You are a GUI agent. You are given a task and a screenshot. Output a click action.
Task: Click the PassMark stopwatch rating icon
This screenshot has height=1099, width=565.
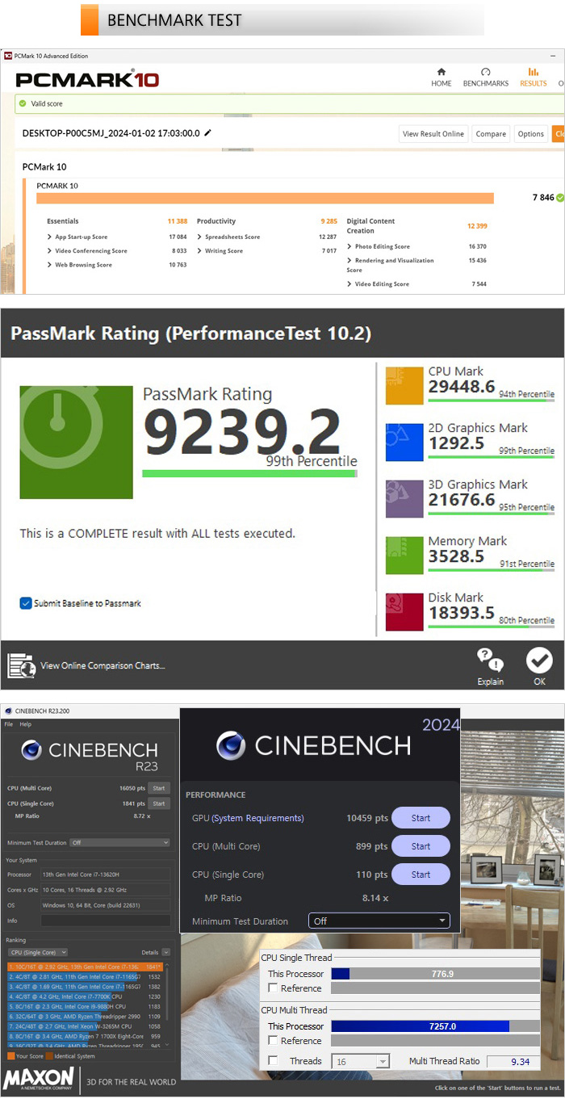point(76,442)
